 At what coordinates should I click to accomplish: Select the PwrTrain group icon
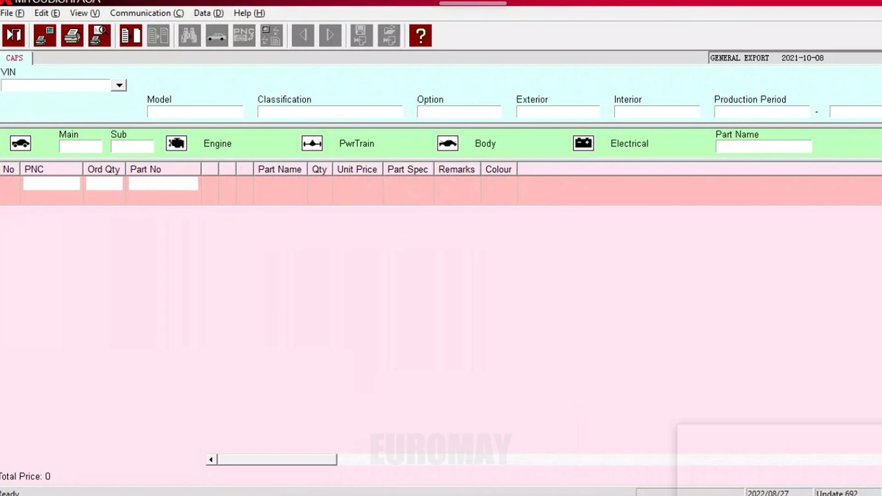tap(312, 143)
